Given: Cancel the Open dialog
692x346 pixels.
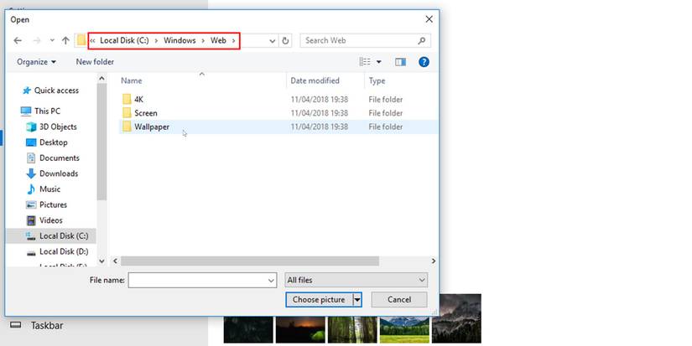Looking at the screenshot, I should pyautogui.click(x=399, y=300).
